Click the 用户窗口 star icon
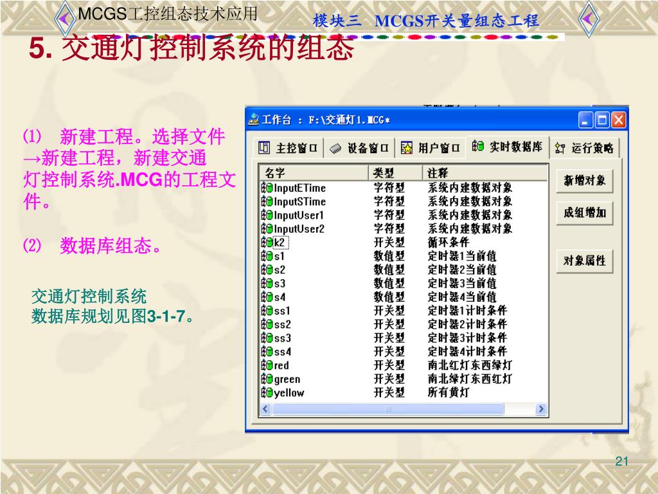This screenshot has width=658, height=494. point(406,148)
